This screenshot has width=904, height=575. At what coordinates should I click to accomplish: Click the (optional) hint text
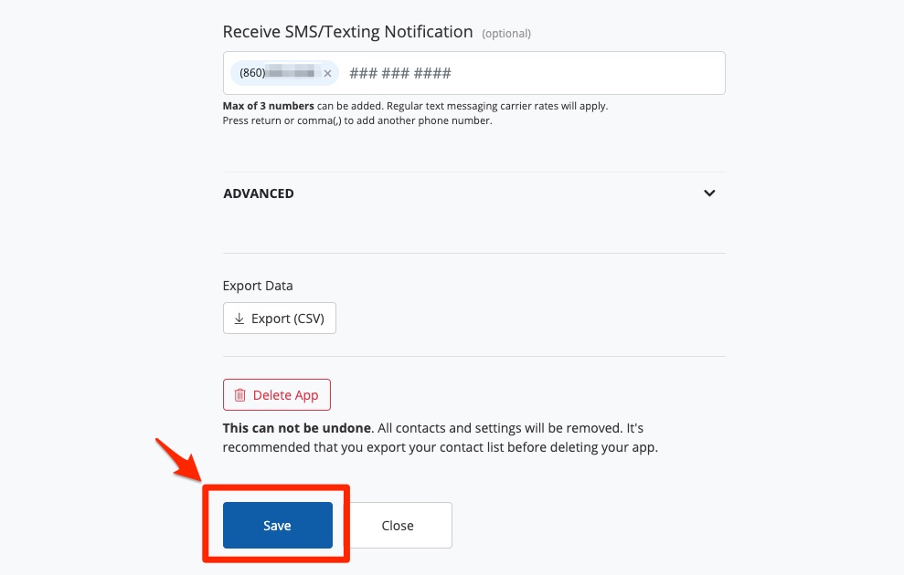[506, 34]
